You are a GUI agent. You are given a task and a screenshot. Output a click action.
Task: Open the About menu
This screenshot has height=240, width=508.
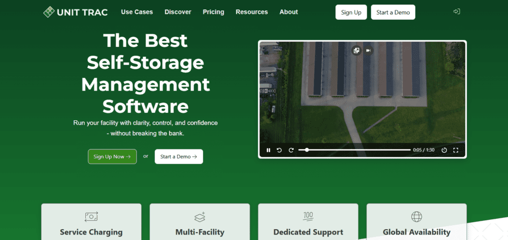[289, 12]
